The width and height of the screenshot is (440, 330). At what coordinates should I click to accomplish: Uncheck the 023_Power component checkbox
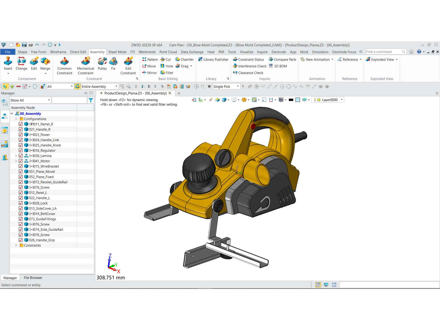click(21, 135)
